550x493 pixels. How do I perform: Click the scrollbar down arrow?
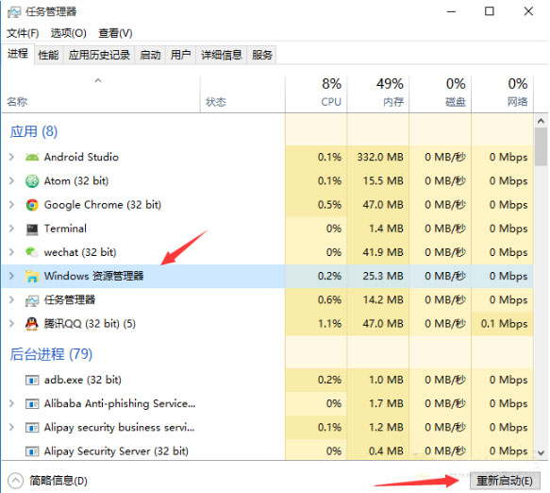(541, 453)
